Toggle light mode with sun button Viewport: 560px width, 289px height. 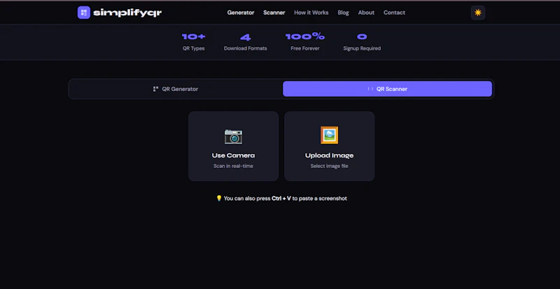[478, 13]
